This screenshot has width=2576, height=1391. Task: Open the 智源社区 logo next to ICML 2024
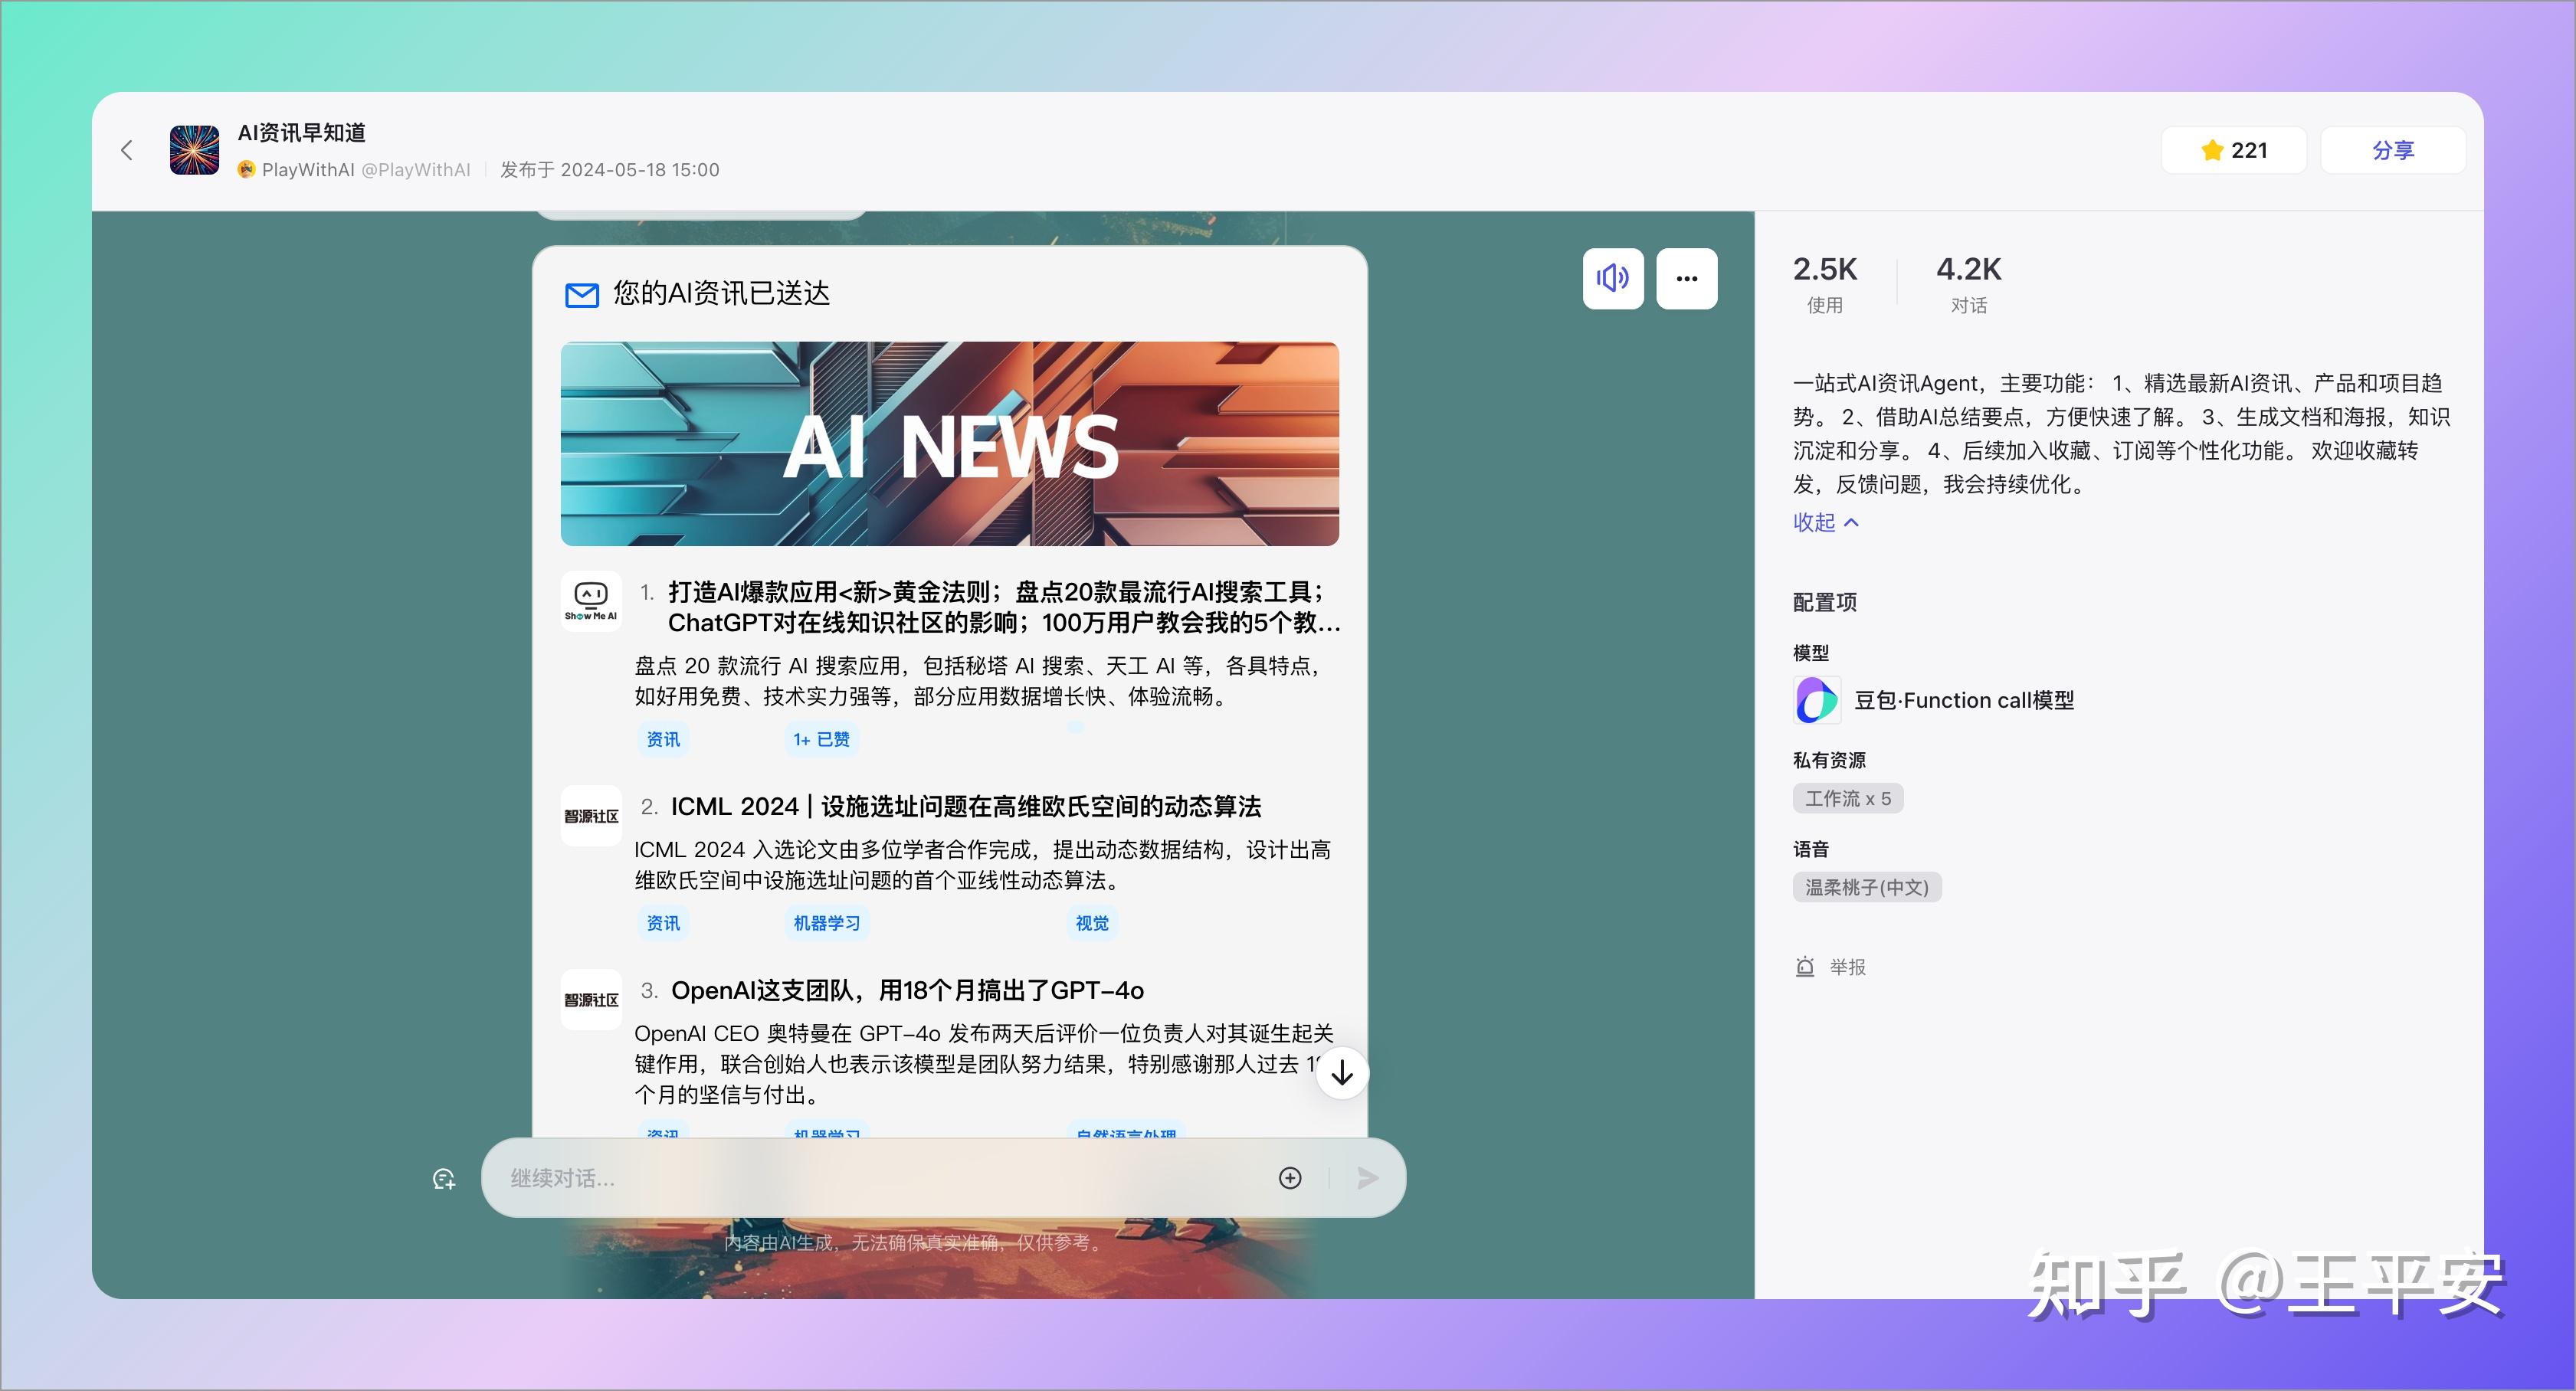coord(591,816)
